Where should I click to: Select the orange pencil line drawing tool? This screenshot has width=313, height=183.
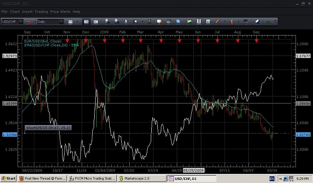217,21
